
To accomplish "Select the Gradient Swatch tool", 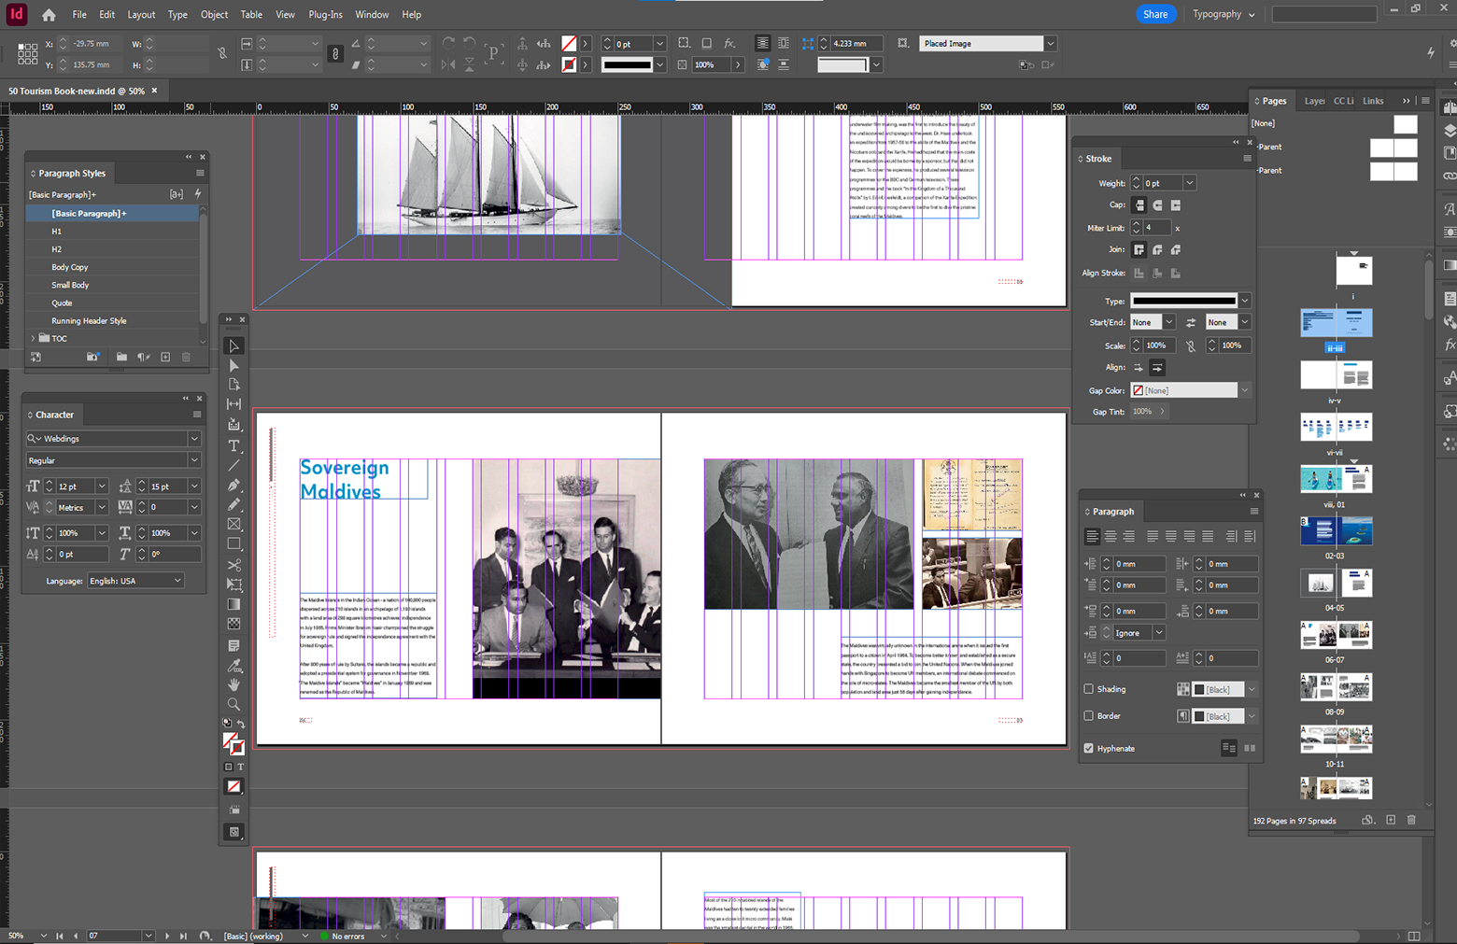I will (234, 604).
